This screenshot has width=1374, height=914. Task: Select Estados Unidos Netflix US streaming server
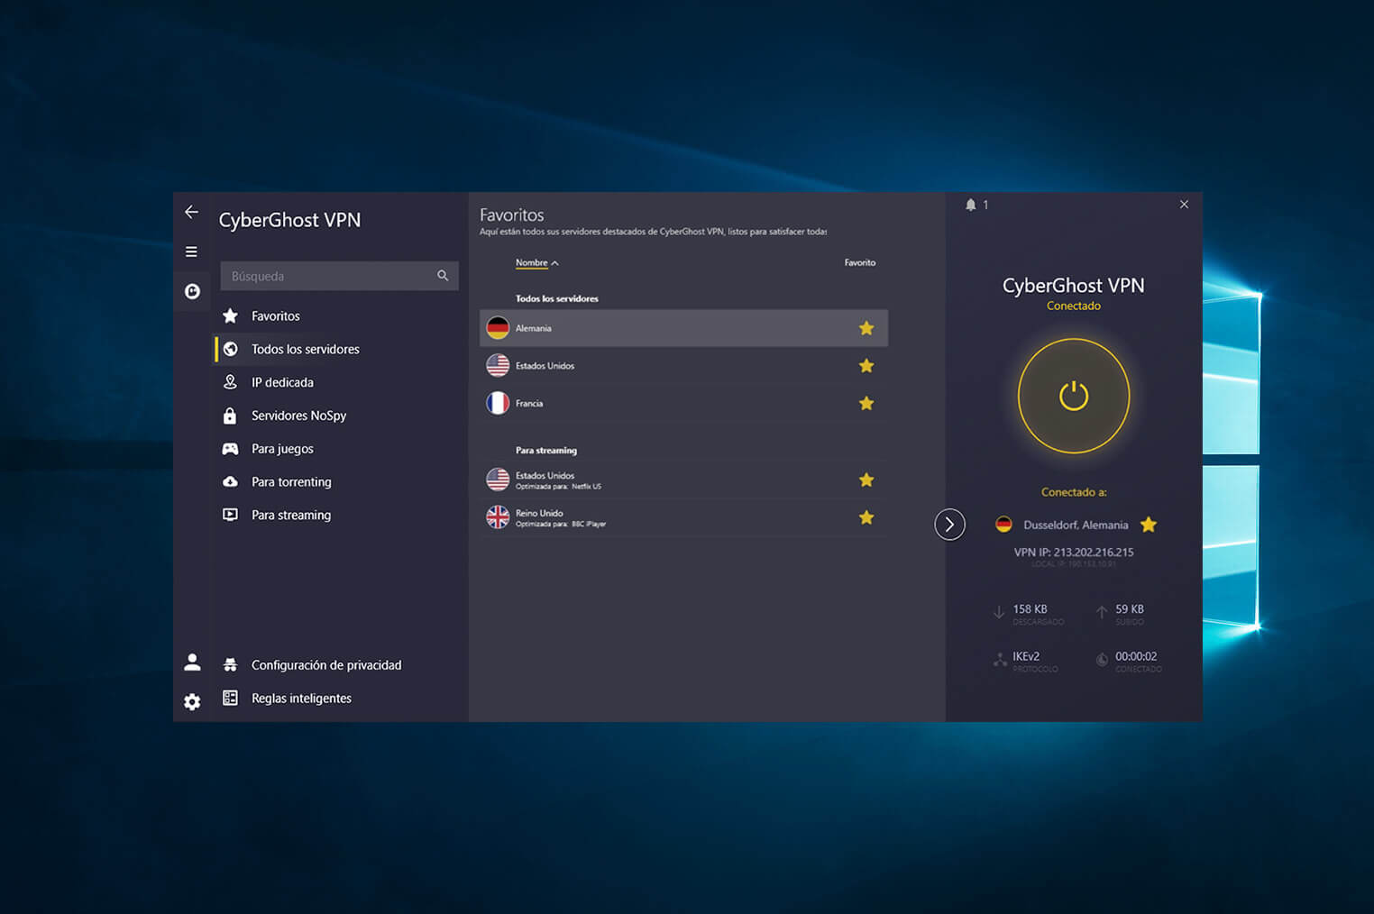click(683, 480)
